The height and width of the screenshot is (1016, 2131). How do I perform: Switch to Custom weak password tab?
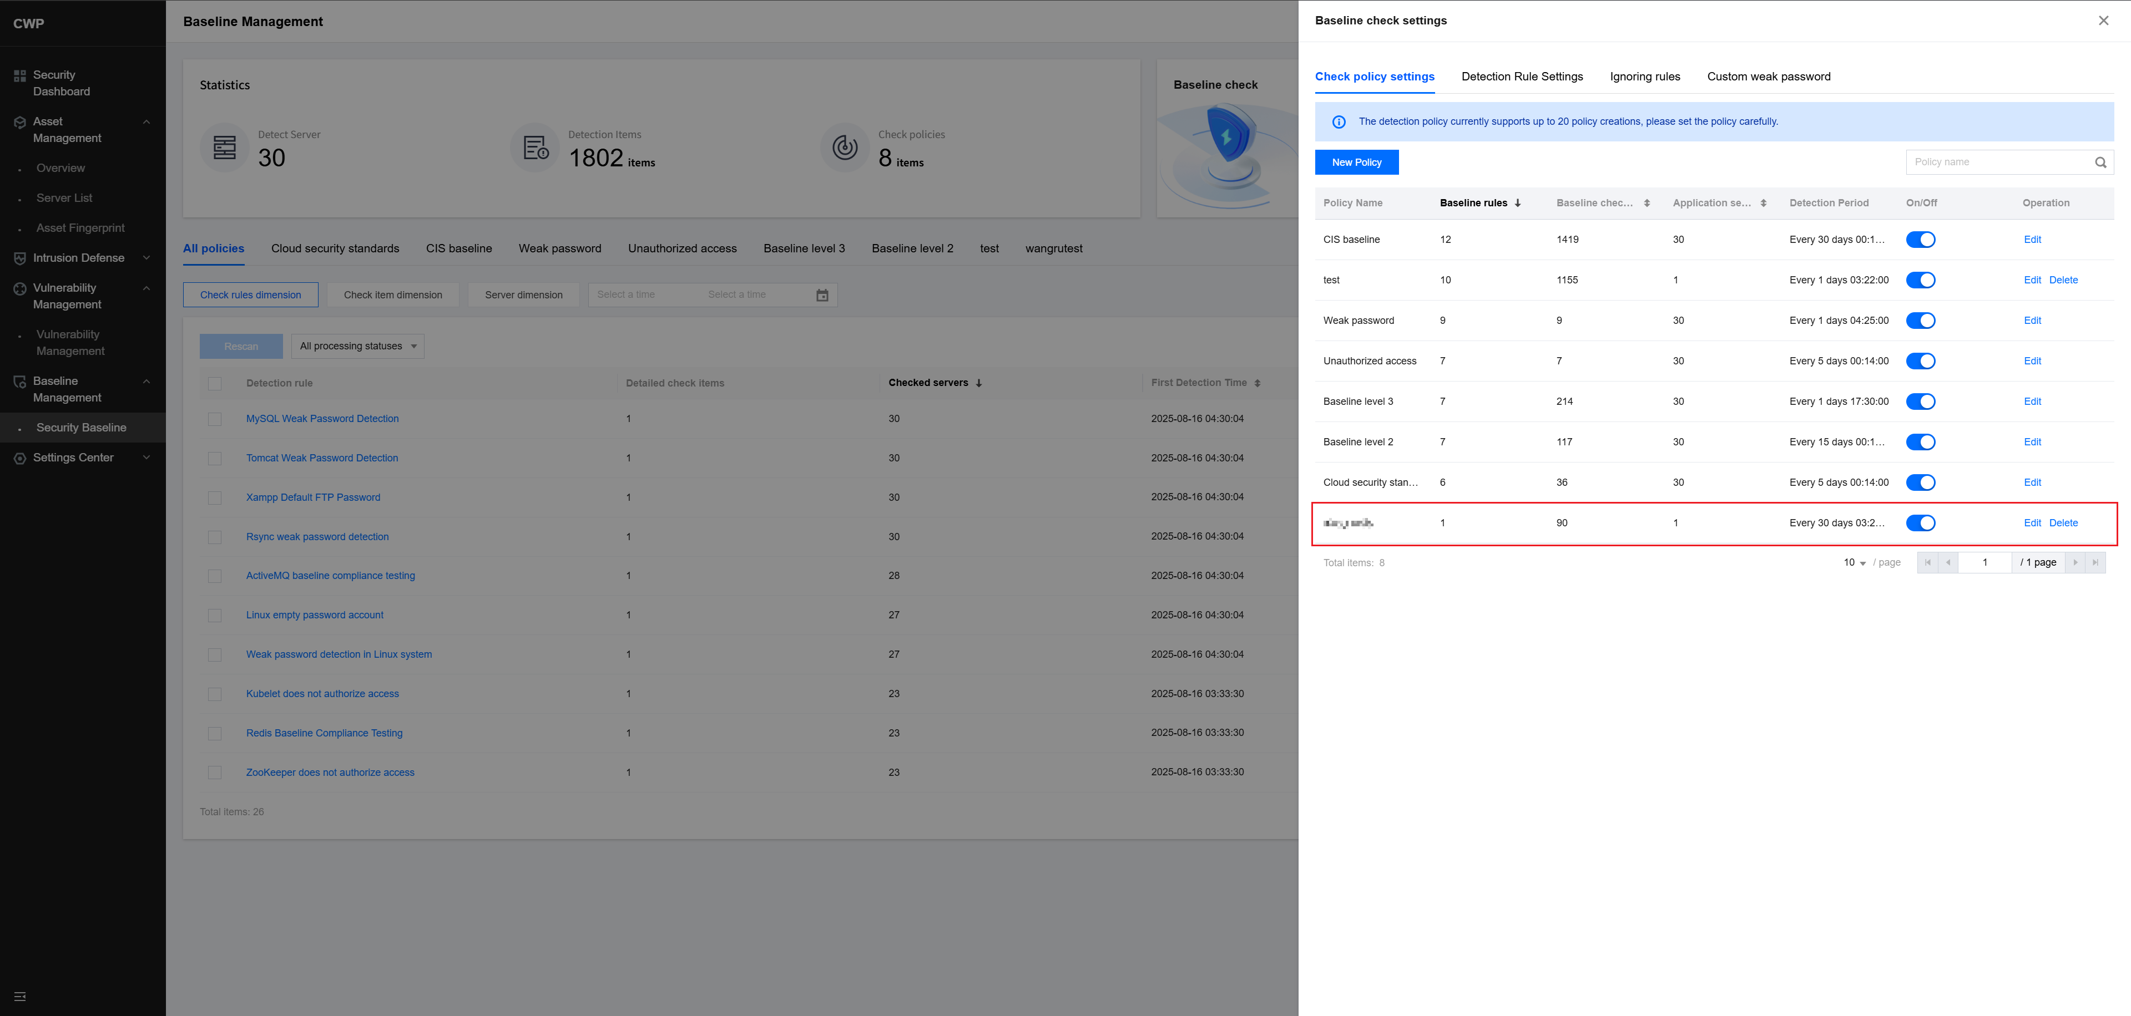(x=1769, y=77)
